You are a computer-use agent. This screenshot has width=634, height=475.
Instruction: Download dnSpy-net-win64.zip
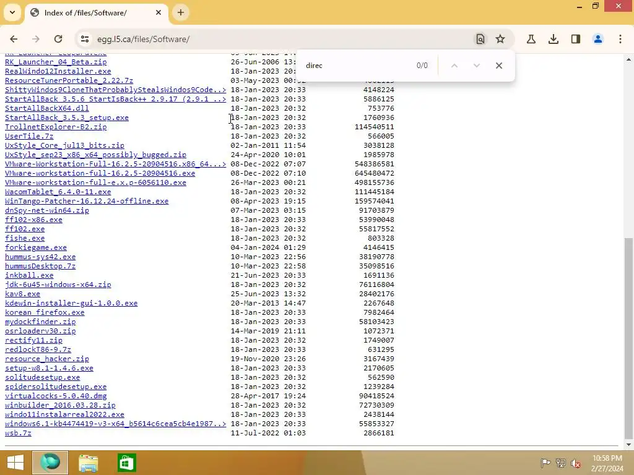[47, 210]
